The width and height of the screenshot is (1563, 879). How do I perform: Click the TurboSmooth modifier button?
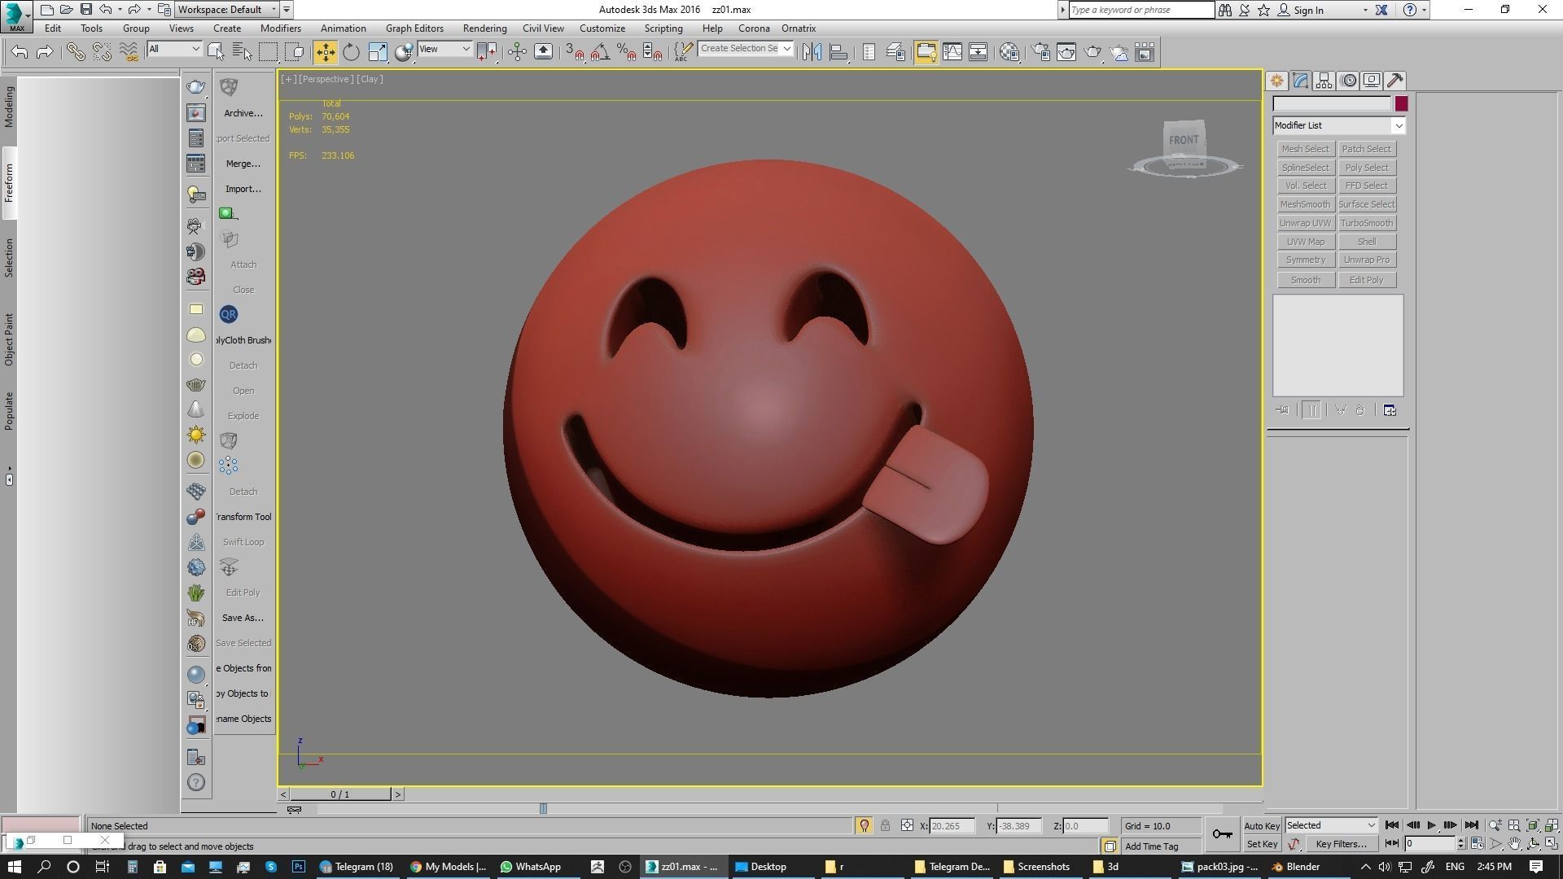tap(1367, 223)
